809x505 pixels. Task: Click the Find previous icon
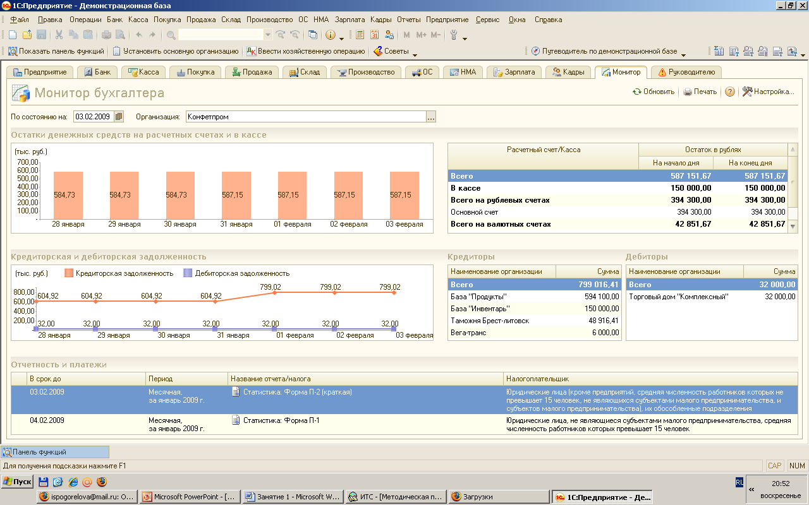294,35
